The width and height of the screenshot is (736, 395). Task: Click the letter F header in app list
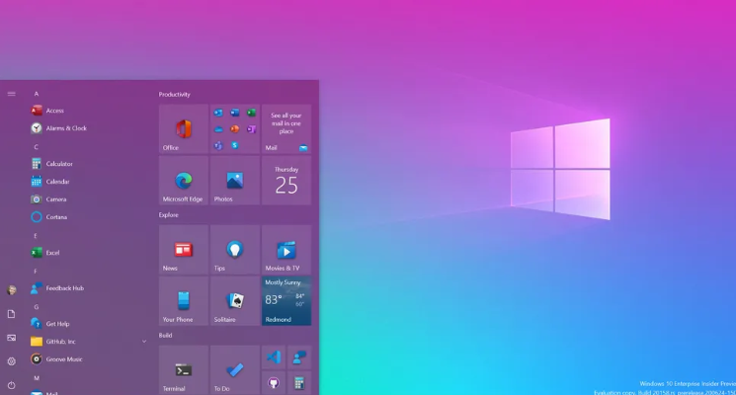pos(36,272)
